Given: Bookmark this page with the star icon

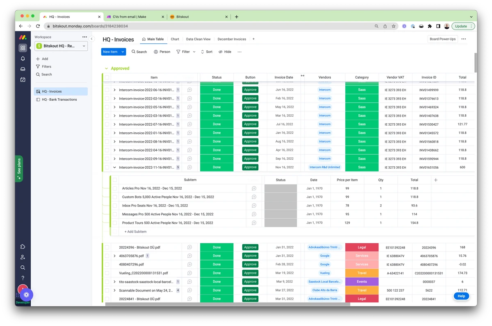Looking at the screenshot, I should pyautogui.click(x=394, y=26).
